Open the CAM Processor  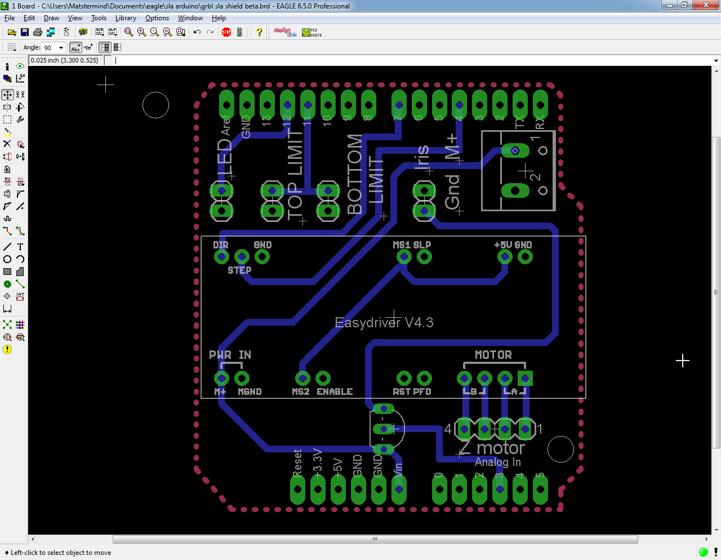(x=52, y=32)
